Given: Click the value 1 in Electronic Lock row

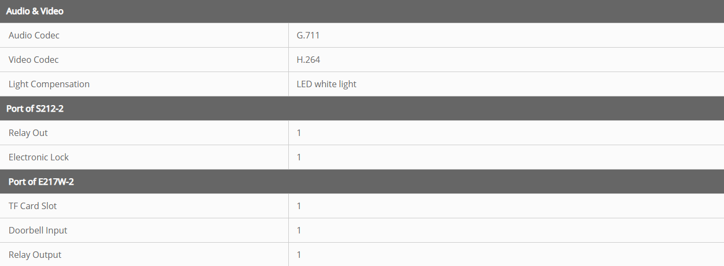Looking at the screenshot, I should pos(299,157).
